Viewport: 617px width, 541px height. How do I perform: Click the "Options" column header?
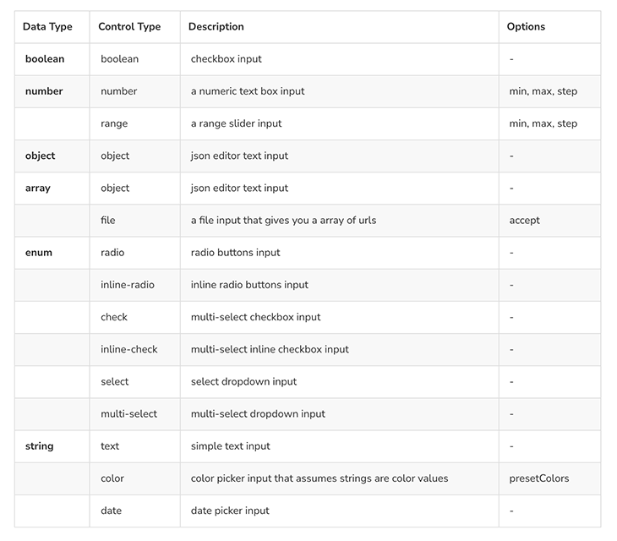pyautogui.click(x=526, y=27)
